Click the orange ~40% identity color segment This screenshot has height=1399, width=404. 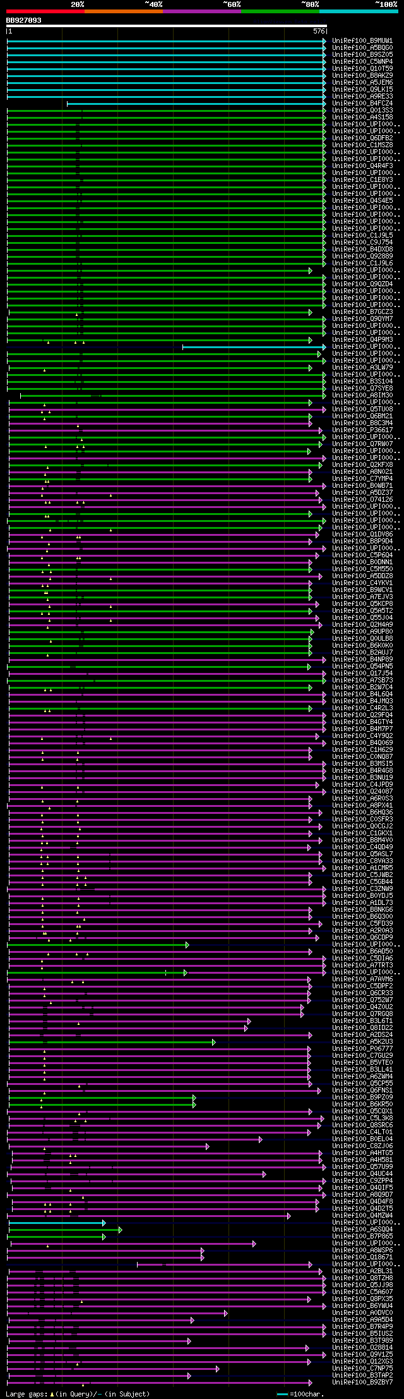(124, 11)
